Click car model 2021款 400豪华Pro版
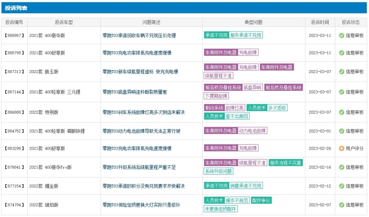369x217 pixels. pos(50,167)
